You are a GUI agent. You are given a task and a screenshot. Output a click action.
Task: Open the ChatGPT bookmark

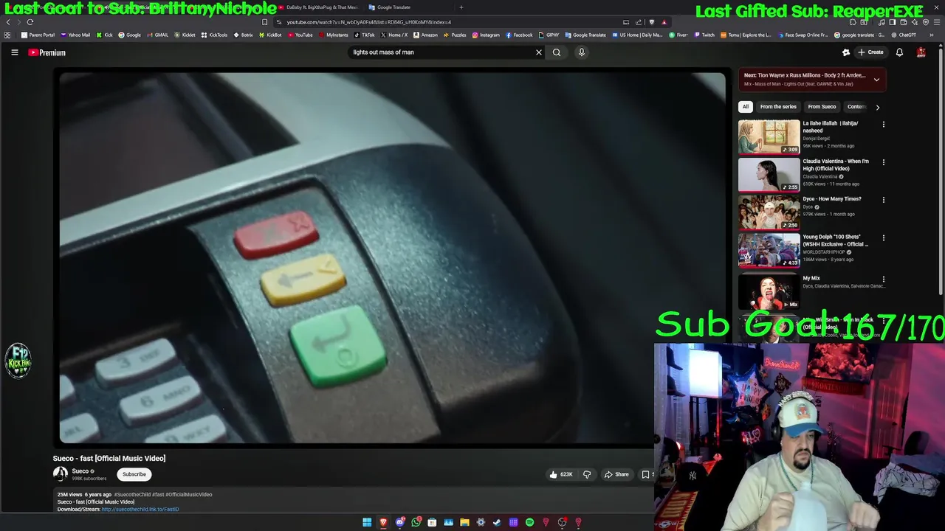pos(904,35)
